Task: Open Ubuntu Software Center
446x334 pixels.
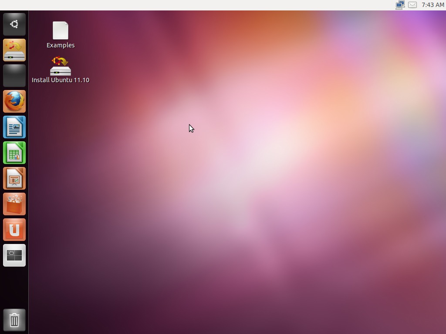Action: pyautogui.click(x=14, y=204)
